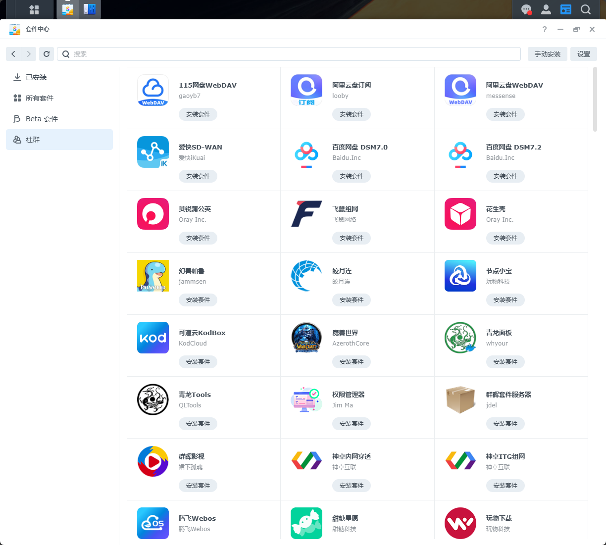The width and height of the screenshot is (606, 545).
Task: Switch to the blue panel taskbar app
Action: [90, 9]
